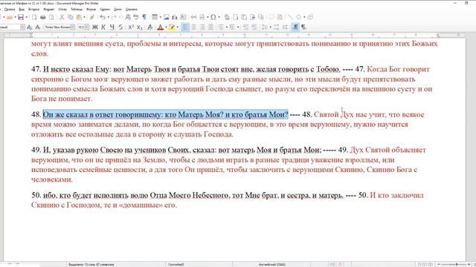Click verse text starting '49. И, указав рукою'
Image resolution: width=476 pixels, height=267 pixels.
tap(176, 150)
